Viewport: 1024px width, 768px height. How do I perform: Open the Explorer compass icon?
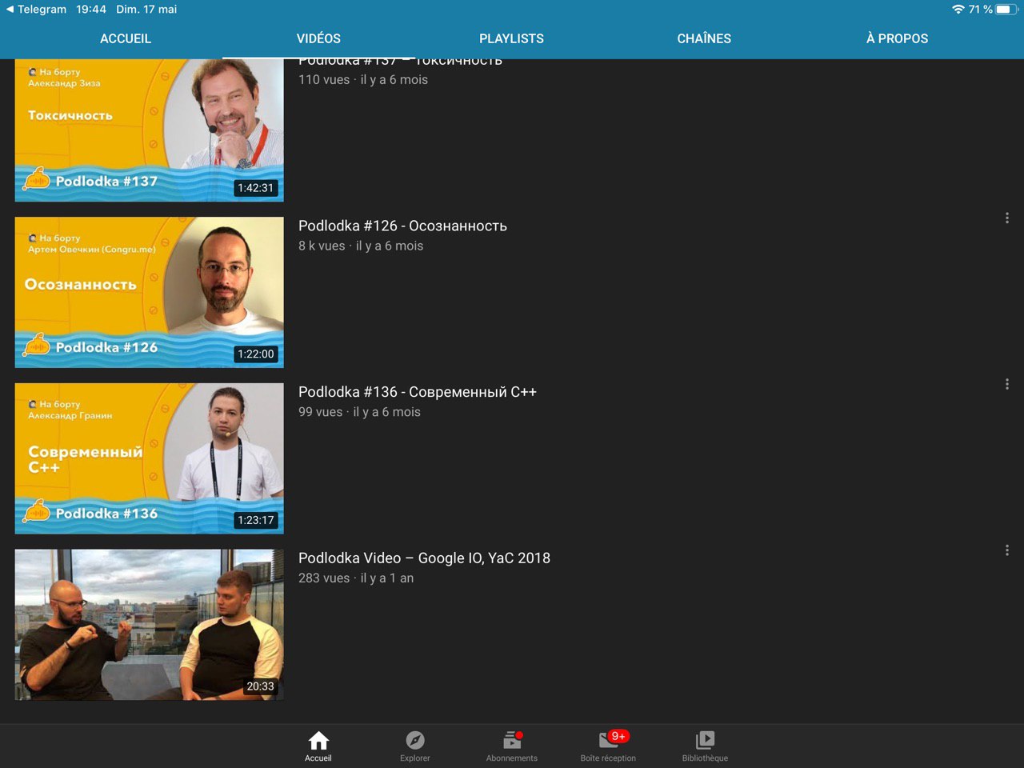click(x=415, y=740)
